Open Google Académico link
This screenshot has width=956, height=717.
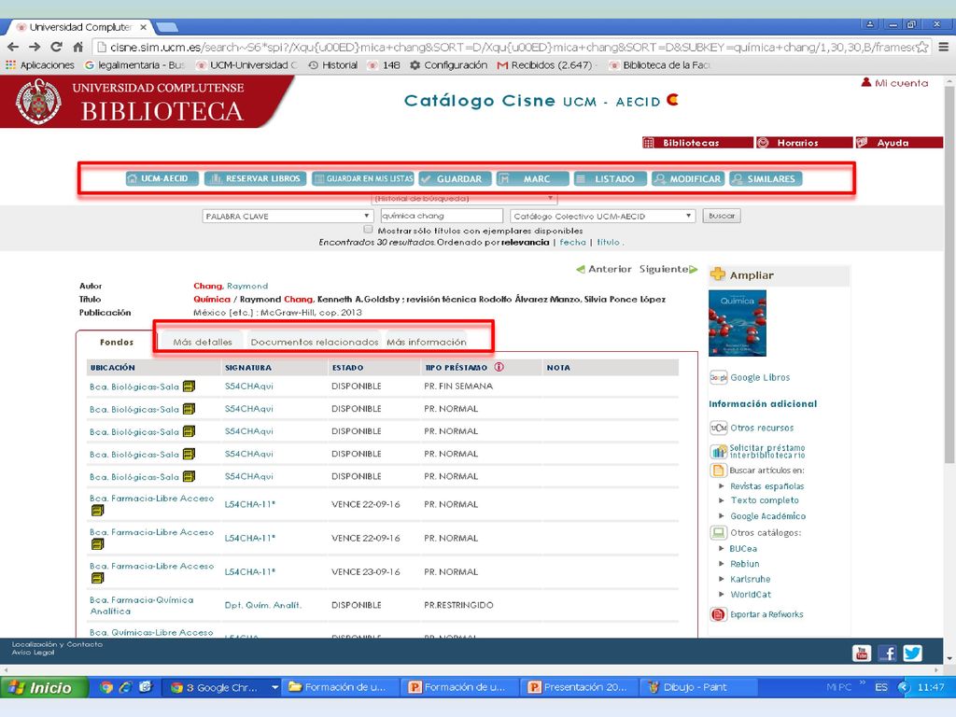768,515
